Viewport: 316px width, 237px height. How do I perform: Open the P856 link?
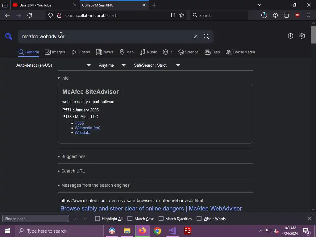tap(79, 123)
